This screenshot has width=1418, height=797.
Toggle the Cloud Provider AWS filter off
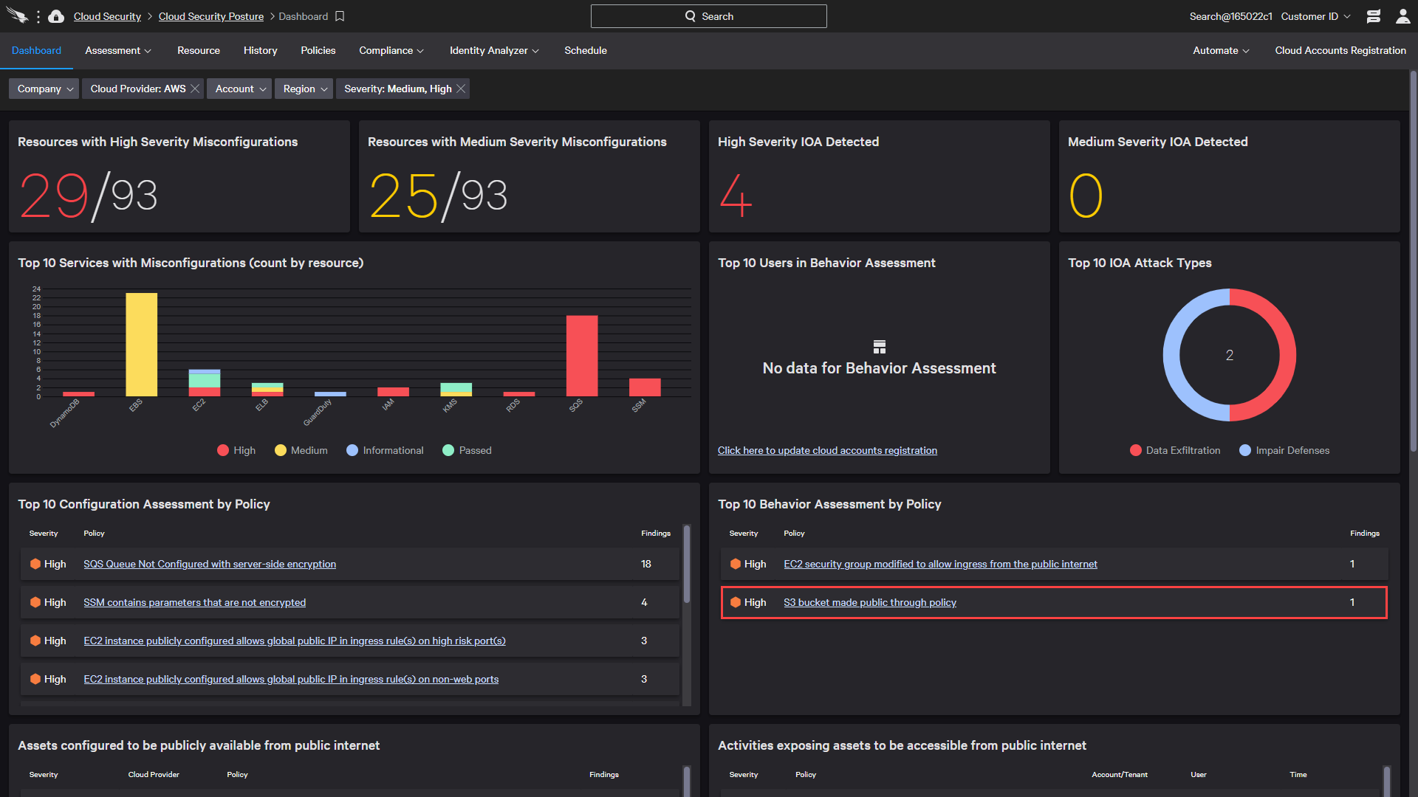[195, 89]
